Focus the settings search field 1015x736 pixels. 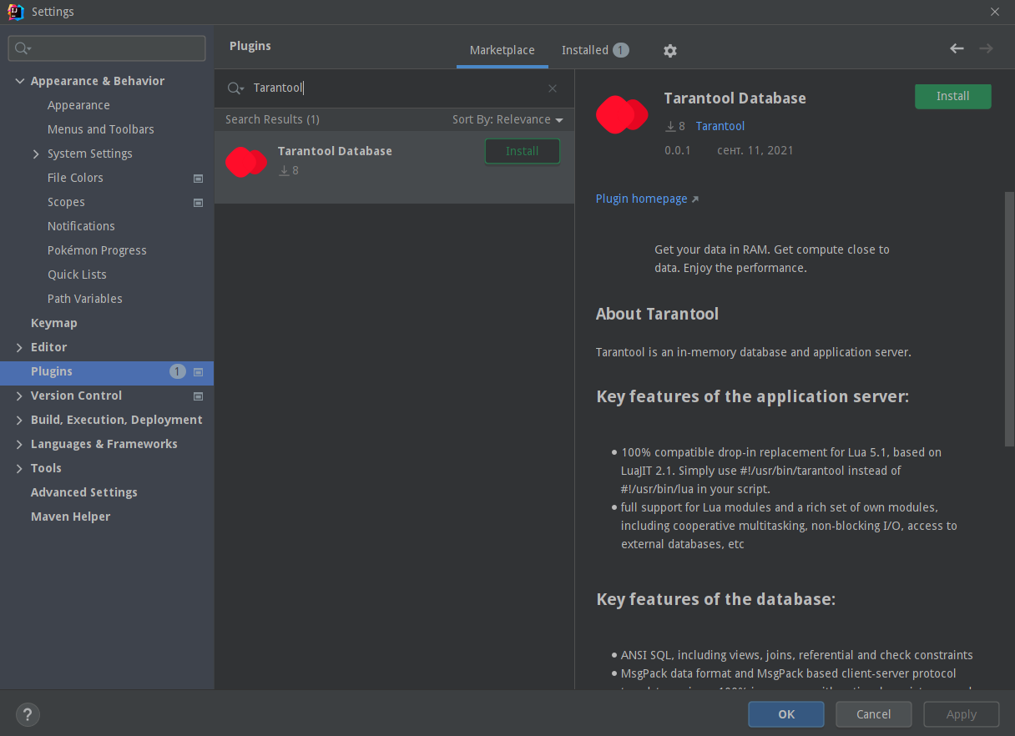coord(107,48)
